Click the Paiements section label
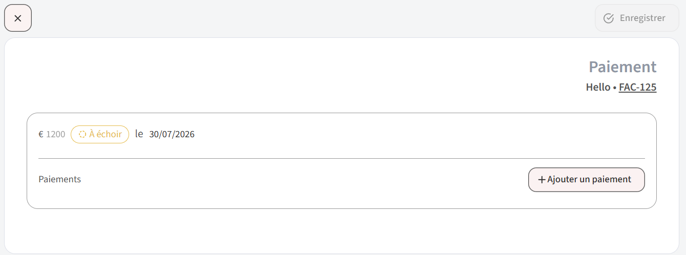 pos(59,179)
